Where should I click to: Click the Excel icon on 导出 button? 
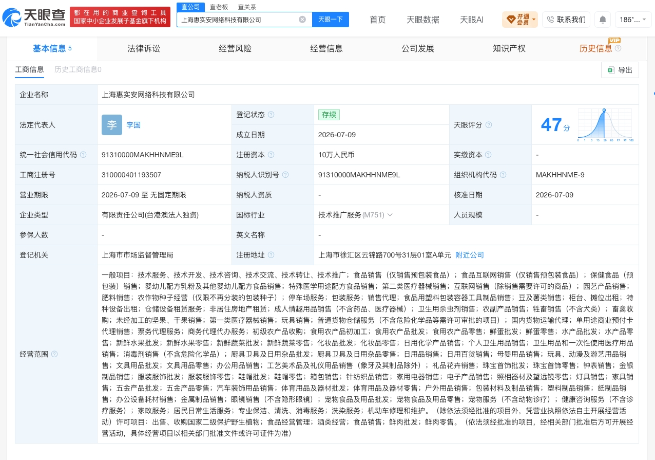(611, 70)
